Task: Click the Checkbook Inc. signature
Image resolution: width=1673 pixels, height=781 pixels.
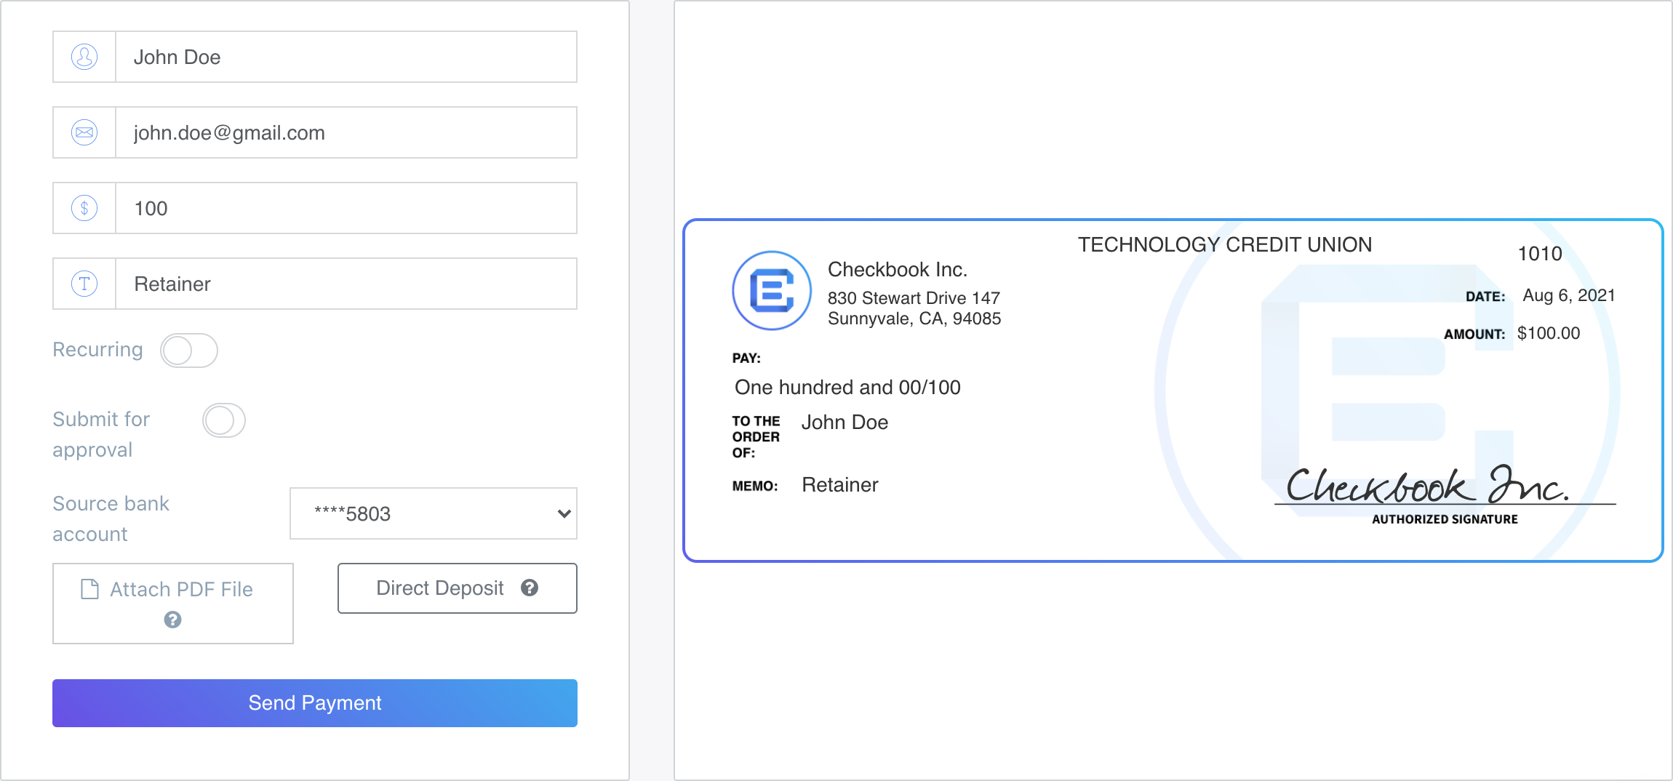Action: pos(1427,486)
